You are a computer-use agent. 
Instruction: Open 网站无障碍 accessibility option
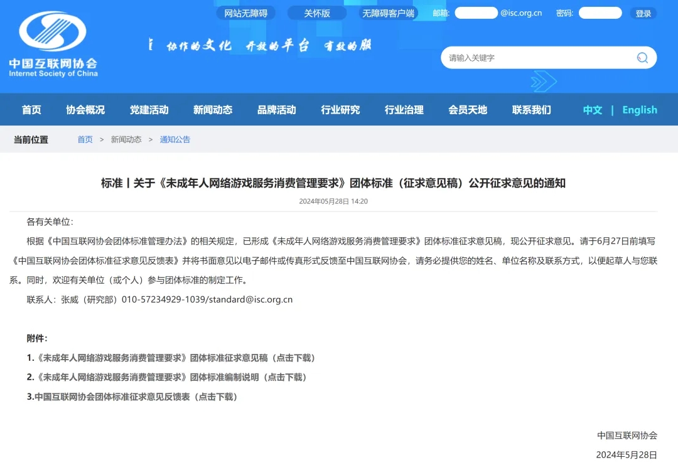pos(245,13)
